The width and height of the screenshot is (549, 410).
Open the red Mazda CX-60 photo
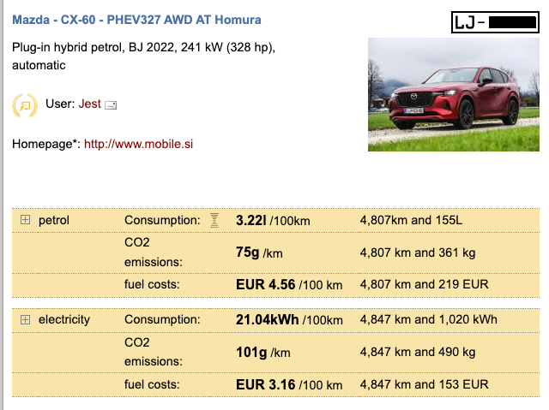[x=454, y=95]
